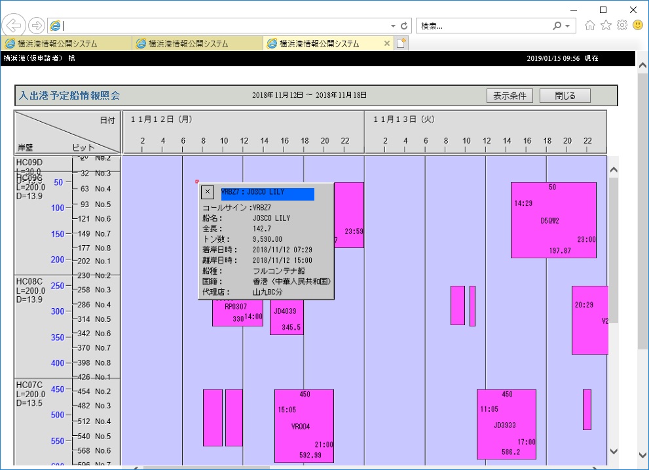Click the 入出港予定船情報照会 page title
This screenshot has width=649, height=470.
pyautogui.click(x=69, y=96)
